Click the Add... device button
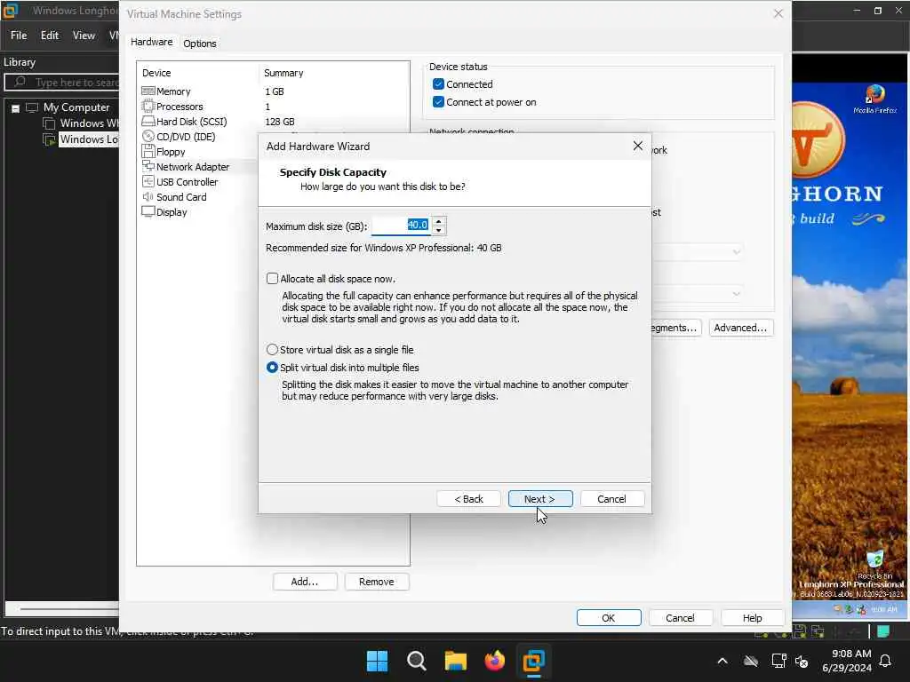This screenshot has height=682, width=910. point(305,582)
